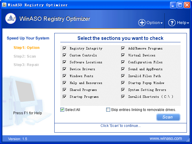Screen dimensions: 192x144
Task: Toggle System Setting Errors checkbox
Action: point(123,90)
